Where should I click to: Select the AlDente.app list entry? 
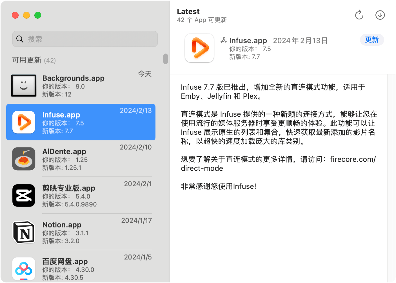click(x=81, y=159)
